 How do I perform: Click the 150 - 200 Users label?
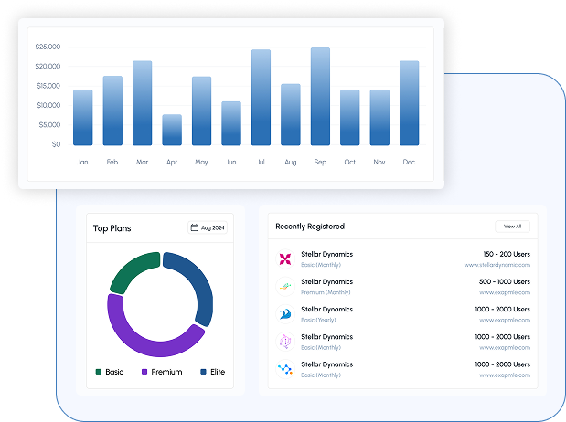click(507, 254)
